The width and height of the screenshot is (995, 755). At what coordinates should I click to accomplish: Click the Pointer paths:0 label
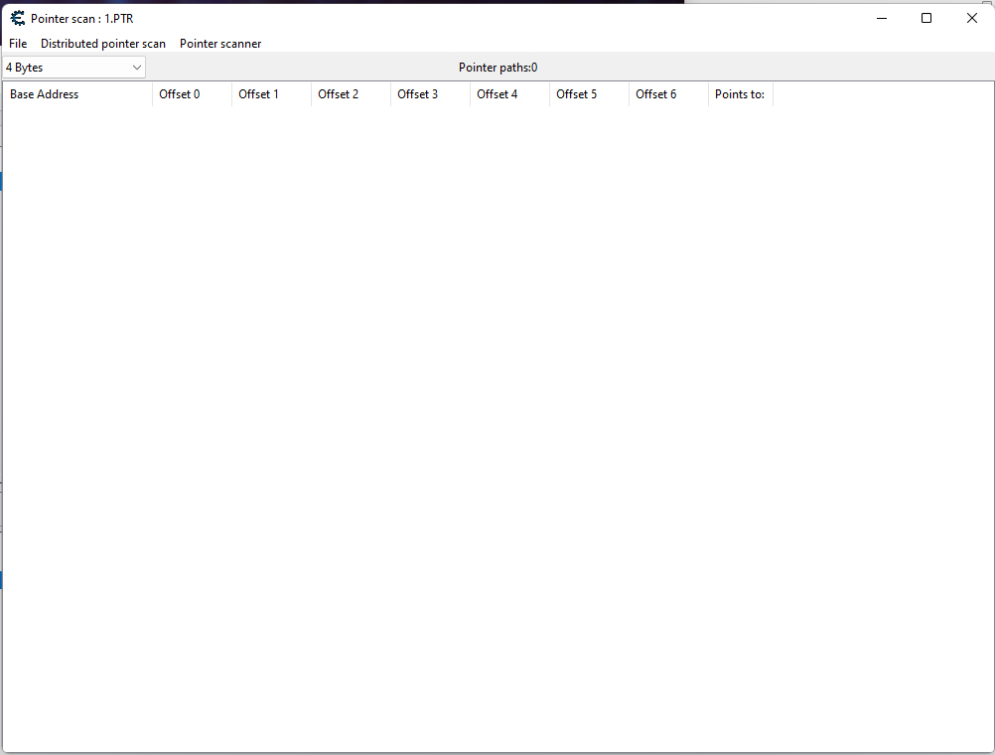click(x=497, y=68)
